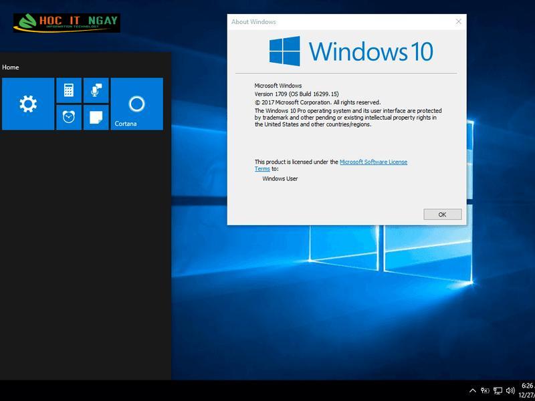Click the 2017 Microsoft Corporation copyright line
The image size is (535, 401).
point(318,102)
